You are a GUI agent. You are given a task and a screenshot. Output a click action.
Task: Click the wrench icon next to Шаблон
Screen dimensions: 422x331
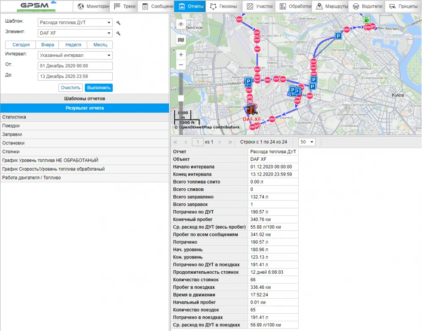point(119,23)
